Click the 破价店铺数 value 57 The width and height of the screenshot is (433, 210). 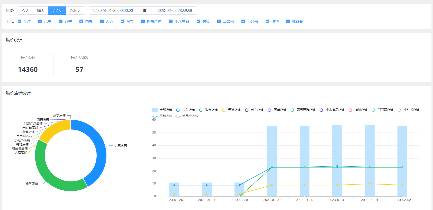pos(79,69)
